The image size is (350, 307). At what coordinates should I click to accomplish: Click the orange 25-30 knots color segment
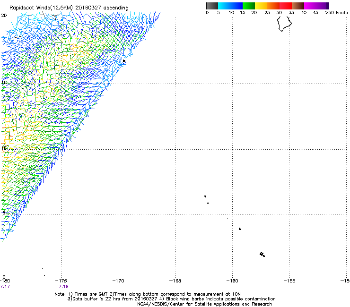tap(273, 6)
